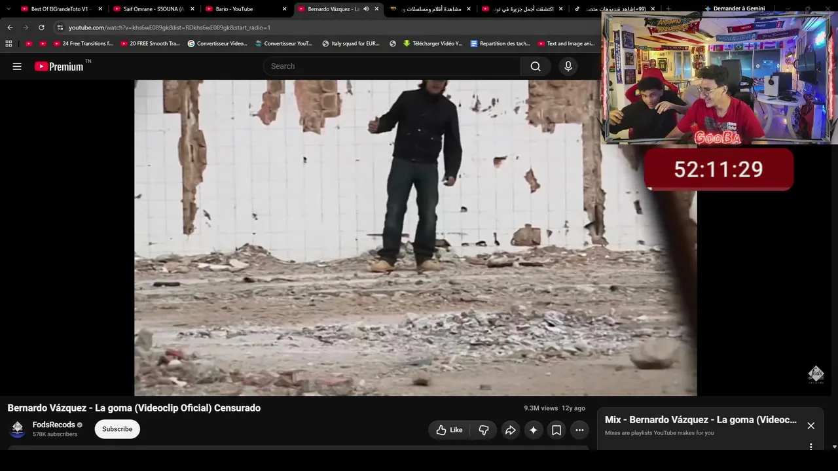Open Télécharger Vidéo Y... bookmark
The width and height of the screenshot is (838, 471).
tap(433, 44)
